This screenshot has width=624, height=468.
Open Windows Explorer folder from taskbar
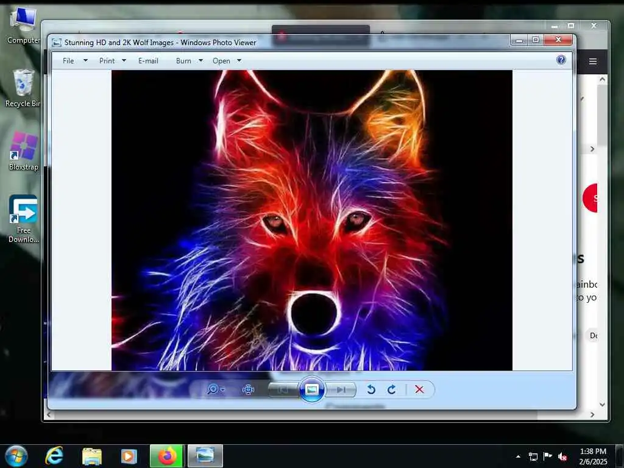(92, 456)
